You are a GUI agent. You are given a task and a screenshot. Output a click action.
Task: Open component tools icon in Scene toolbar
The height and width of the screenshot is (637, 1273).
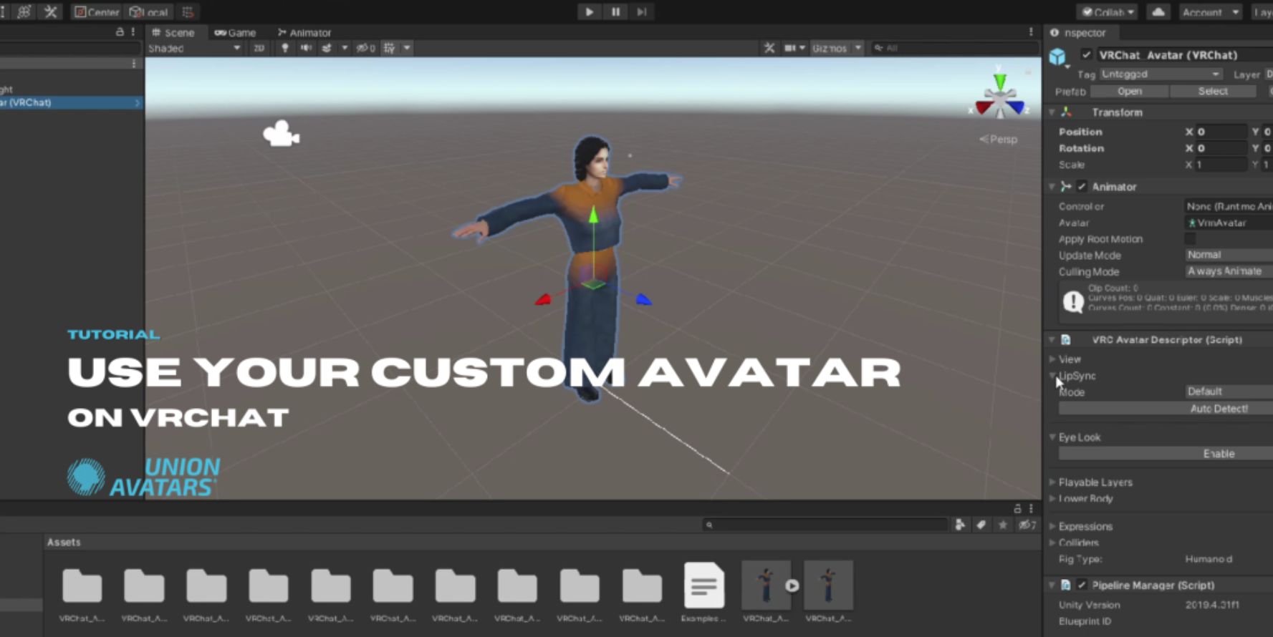click(x=769, y=48)
